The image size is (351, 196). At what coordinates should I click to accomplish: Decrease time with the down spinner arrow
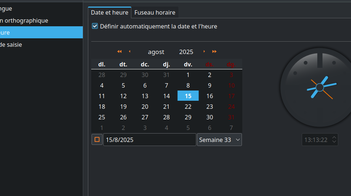point(334,142)
